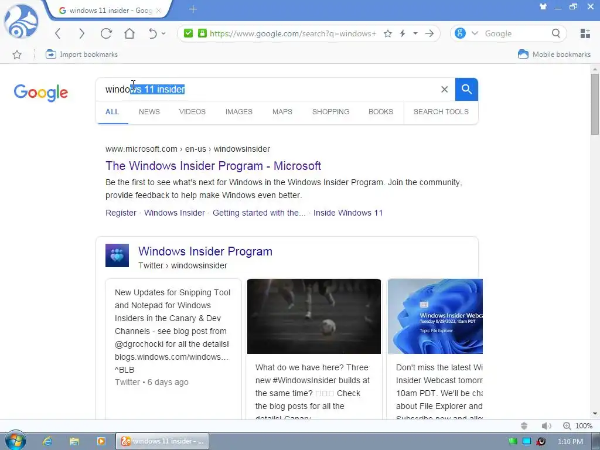Click the Google search engine icon

pyautogui.click(x=460, y=33)
